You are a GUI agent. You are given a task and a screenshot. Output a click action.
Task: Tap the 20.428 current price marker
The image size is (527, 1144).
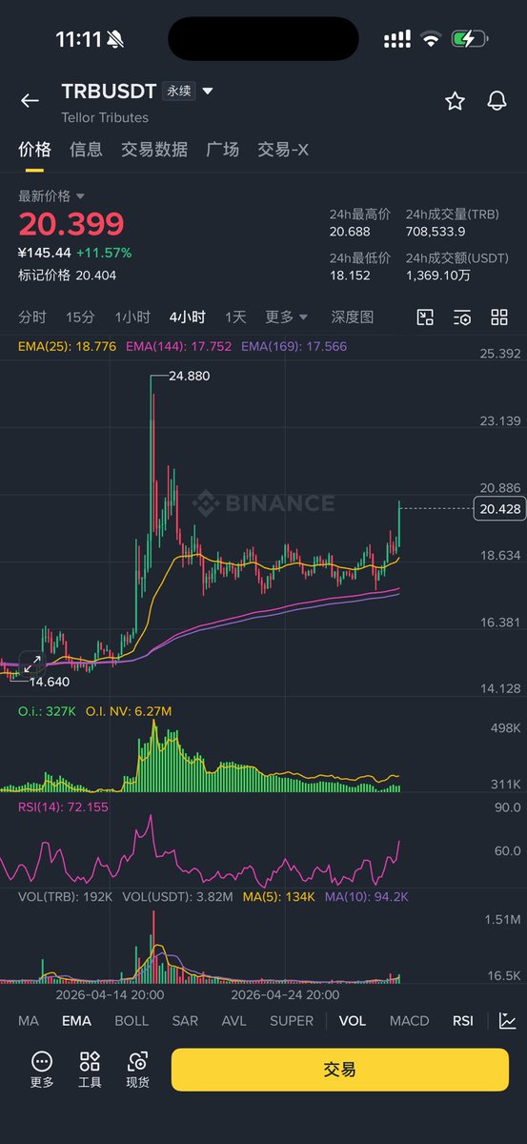point(498,509)
